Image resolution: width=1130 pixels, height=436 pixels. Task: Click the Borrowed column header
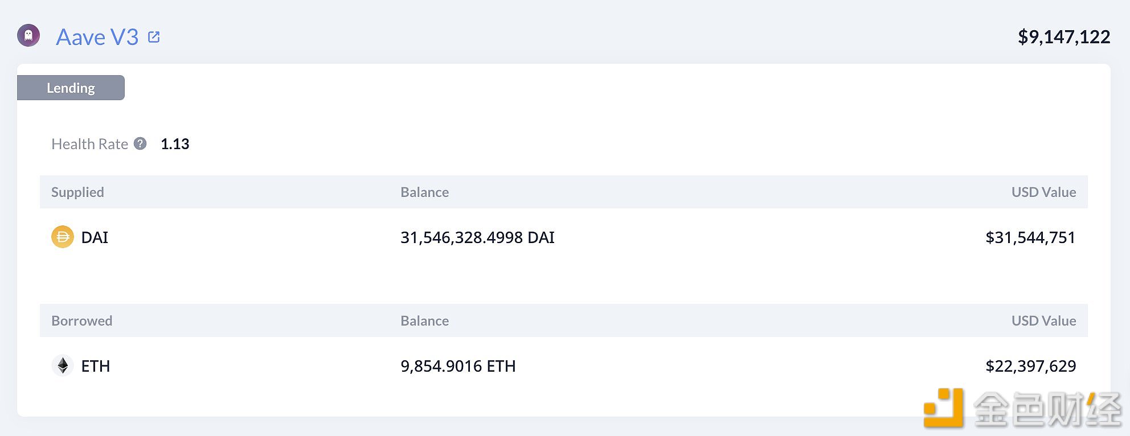81,320
